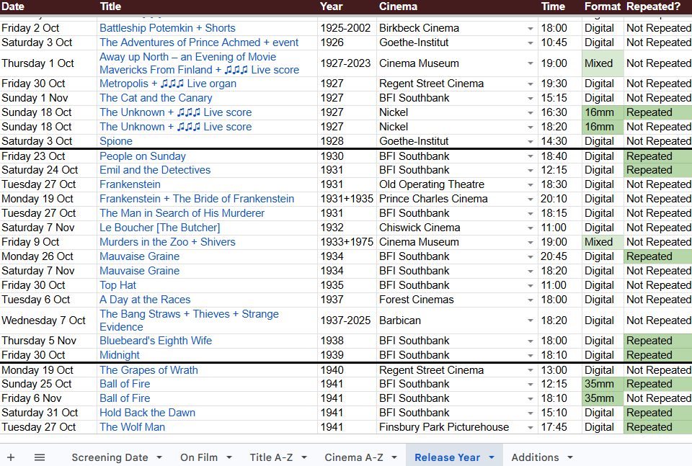The image size is (692, 466).
Task: Select the Format column header
Action: coord(603,6)
